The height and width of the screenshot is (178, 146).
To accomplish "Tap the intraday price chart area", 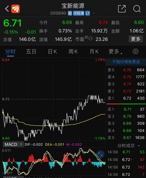I will click(x=54, y=99).
